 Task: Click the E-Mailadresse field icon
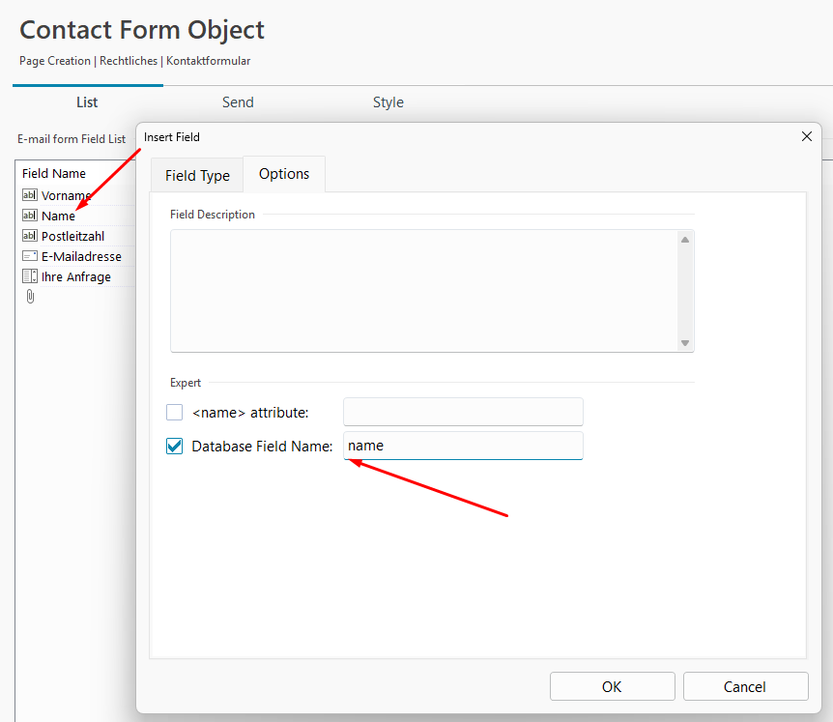[29, 256]
